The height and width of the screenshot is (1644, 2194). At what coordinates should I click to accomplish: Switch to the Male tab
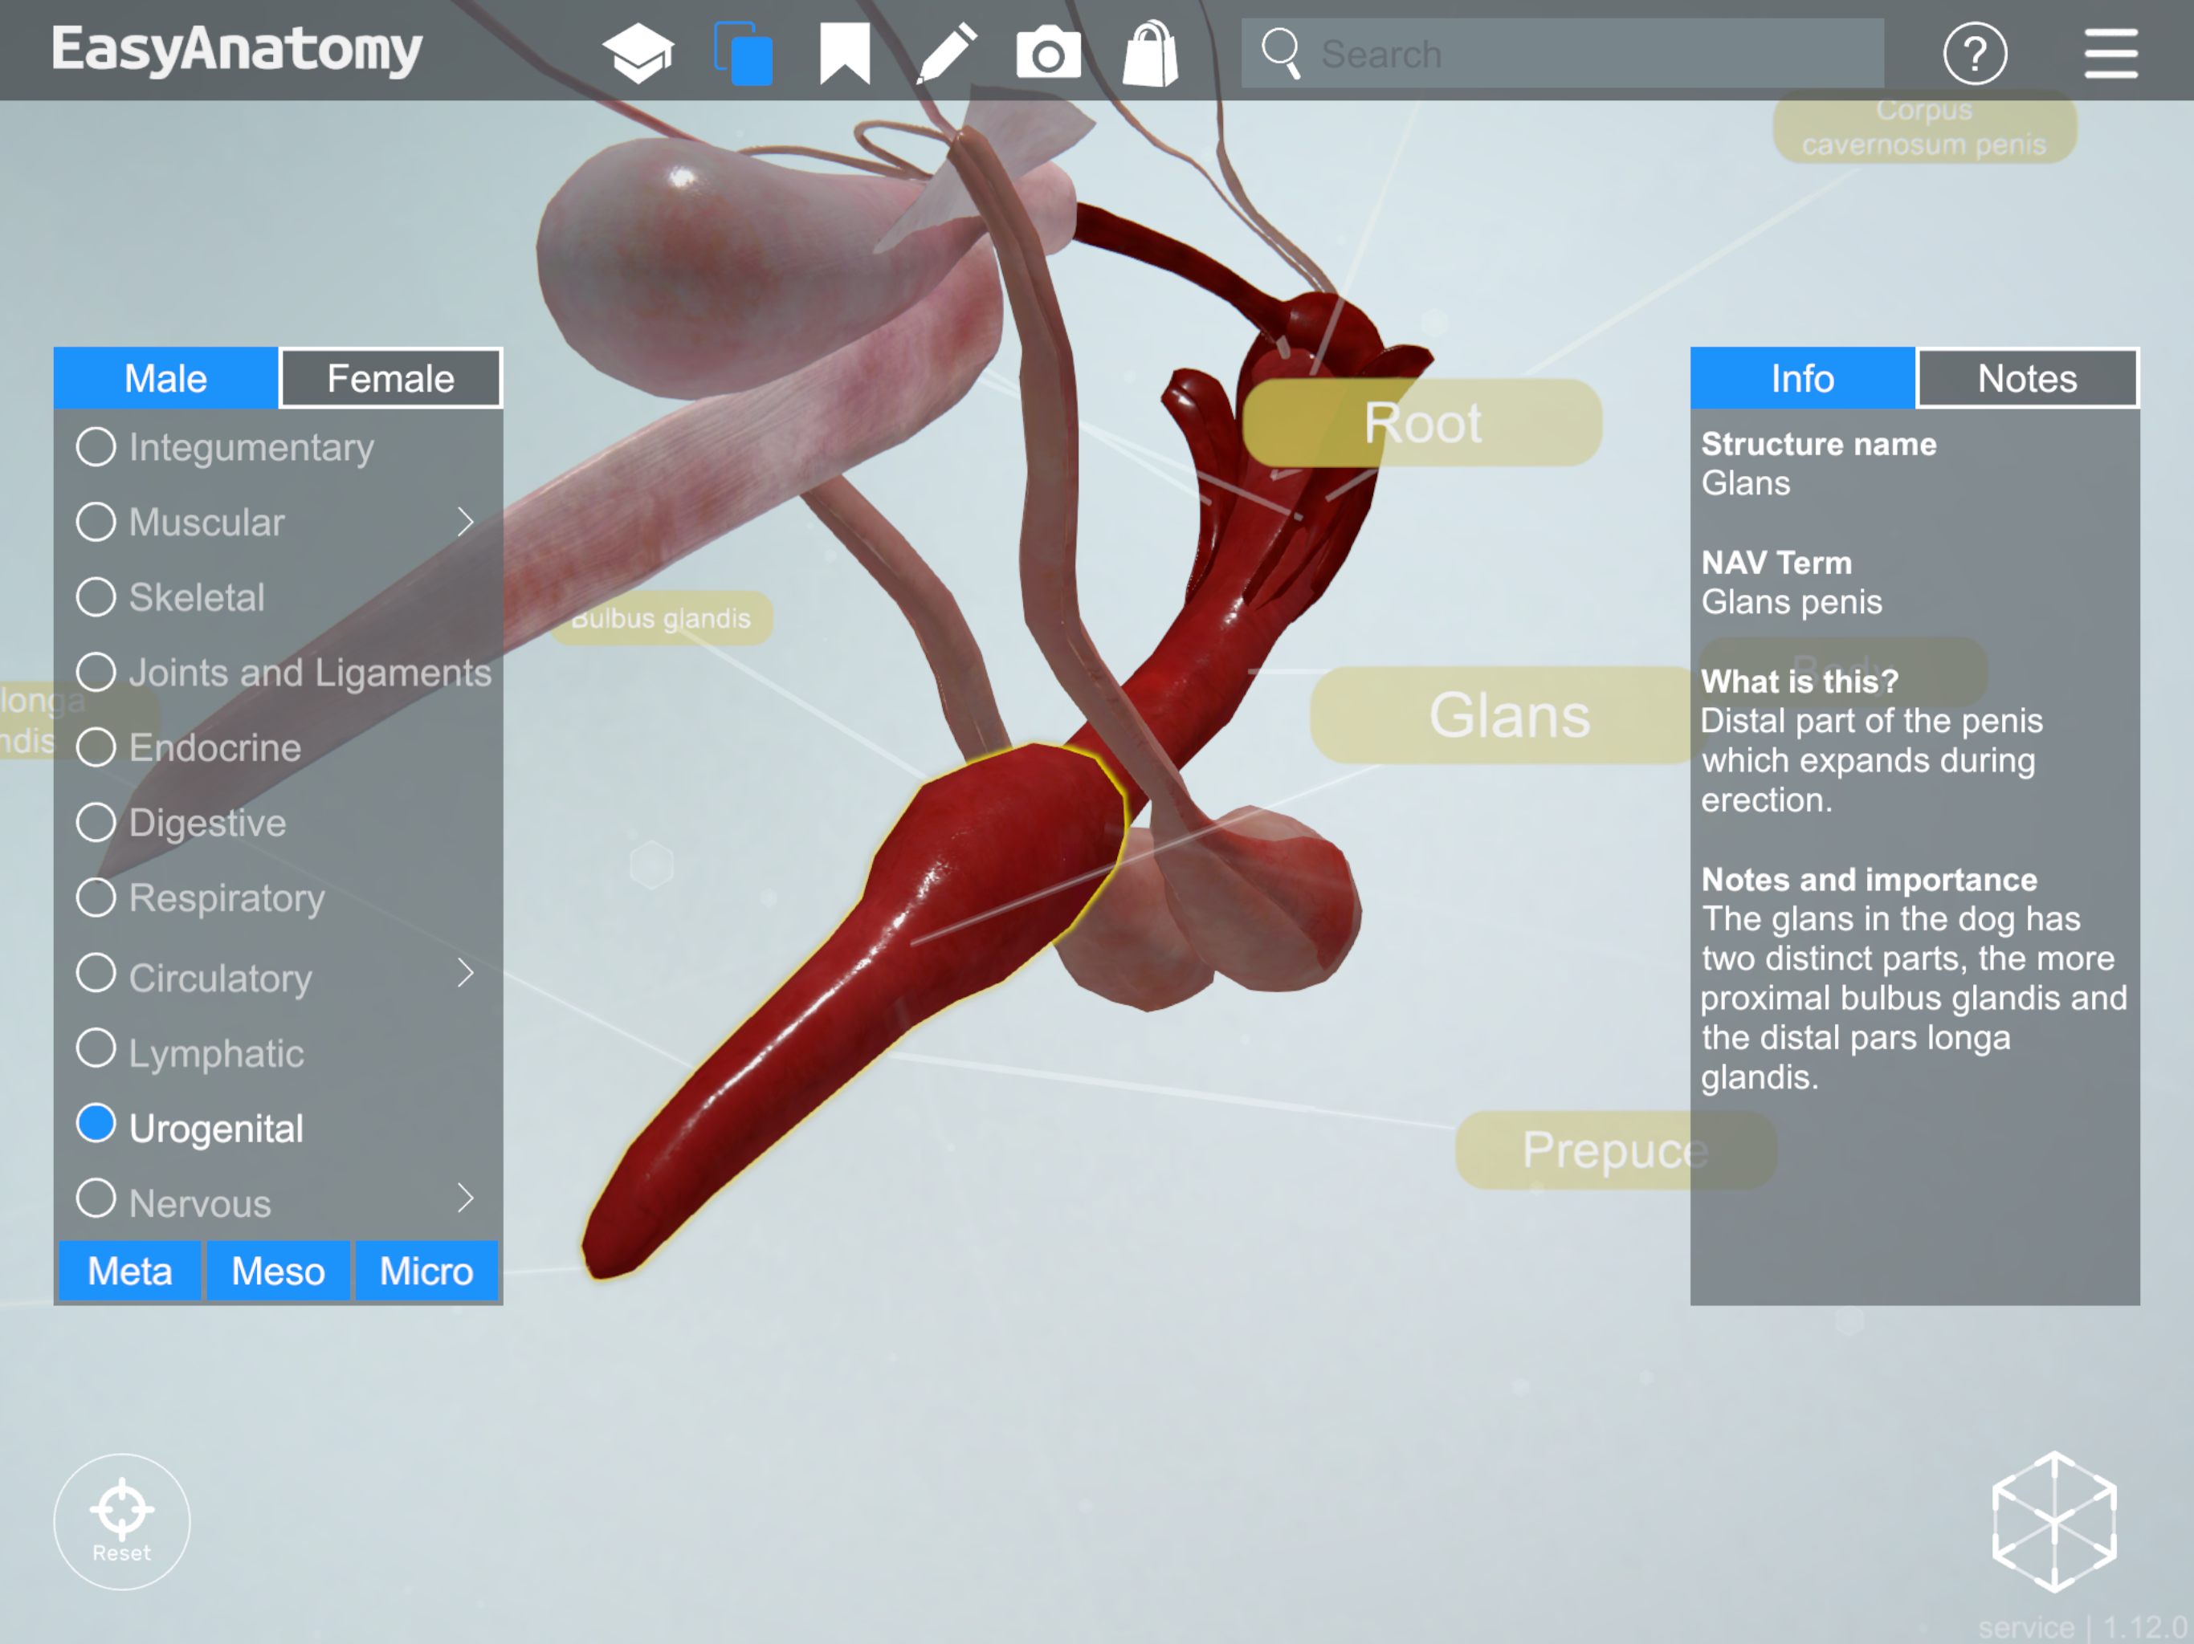point(165,378)
